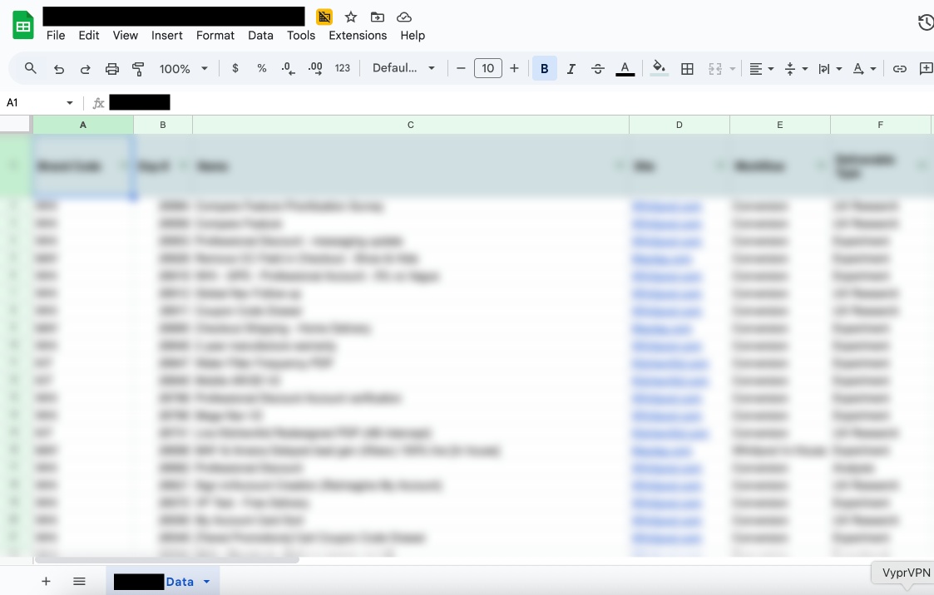Open the search in sheets tool
This screenshot has height=595, width=934.
pyautogui.click(x=31, y=68)
